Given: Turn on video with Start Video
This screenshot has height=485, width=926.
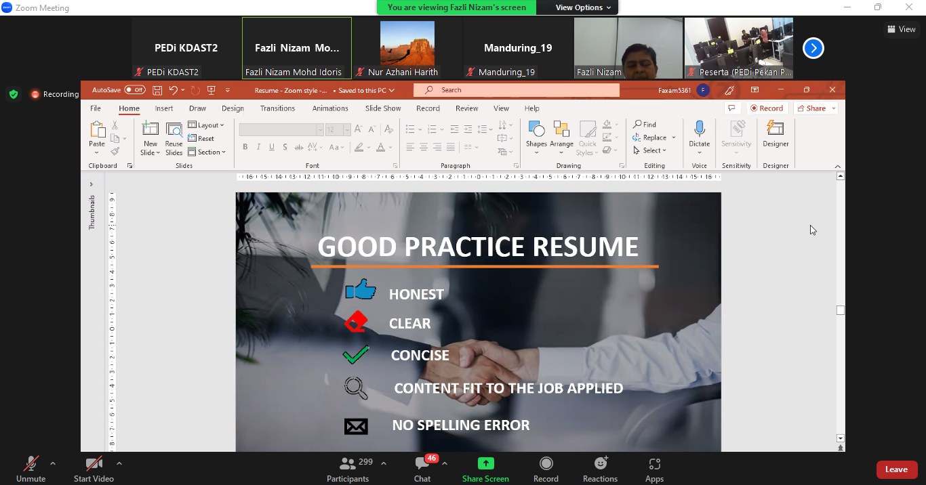Looking at the screenshot, I should coord(94,464).
